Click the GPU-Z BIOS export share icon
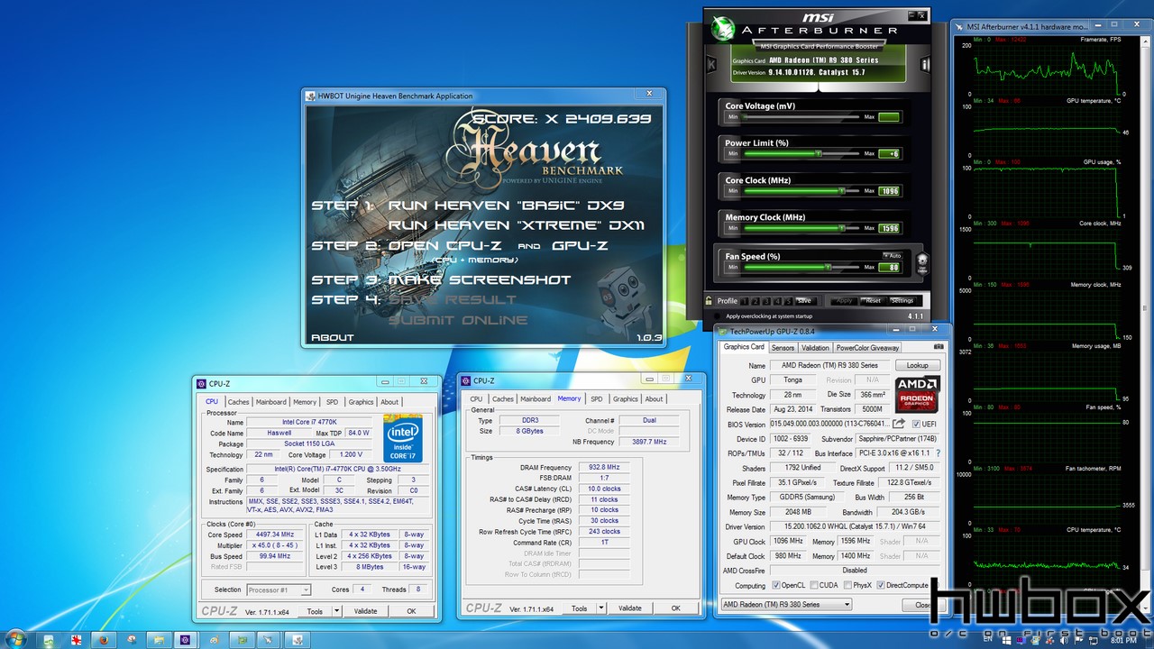The image size is (1154, 649). pyautogui.click(x=899, y=424)
